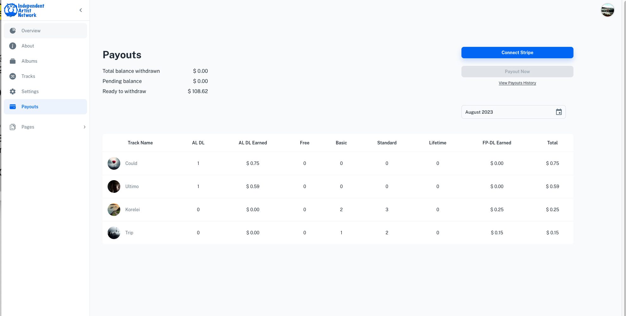Image resolution: width=626 pixels, height=316 pixels.
Task: Select the Payouts menu item
Action: (45, 107)
